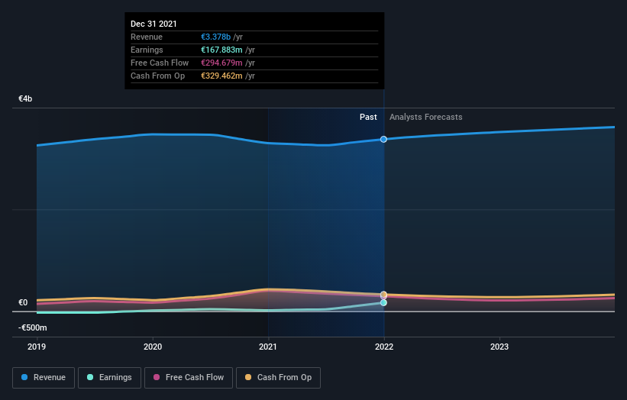This screenshot has height=400, width=627.
Task: Click the €167.883m earnings value
Action: pyautogui.click(x=221, y=50)
